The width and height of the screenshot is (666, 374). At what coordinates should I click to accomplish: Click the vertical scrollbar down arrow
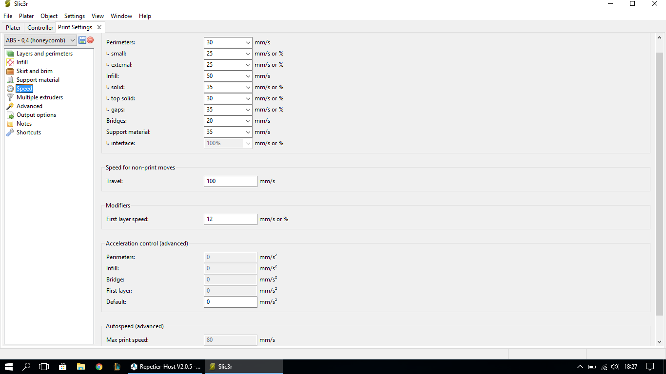click(659, 342)
